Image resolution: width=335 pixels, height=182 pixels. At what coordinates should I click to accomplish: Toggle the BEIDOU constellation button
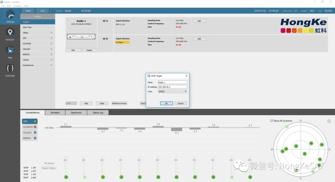coord(30,138)
